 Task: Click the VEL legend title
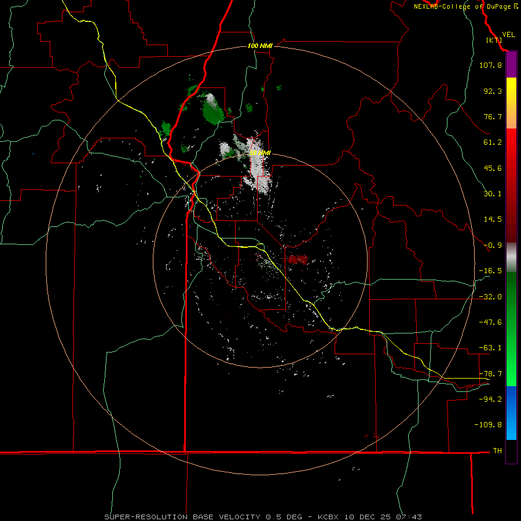coord(508,35)
